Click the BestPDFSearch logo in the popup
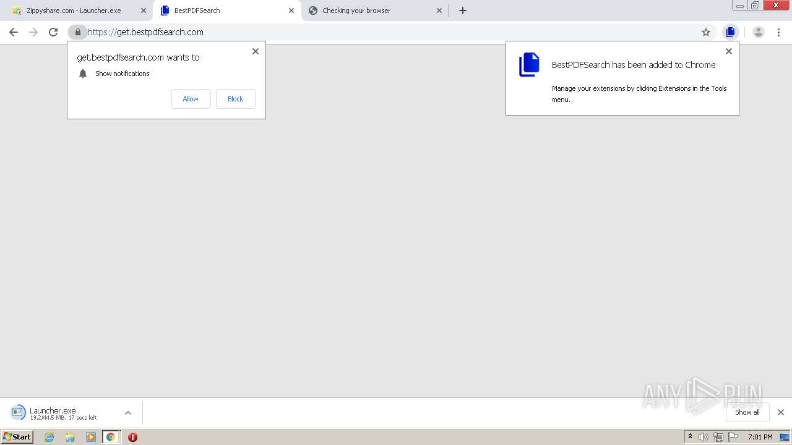The width and height of the screenshot is (792, 445). (x=529, y=65)
